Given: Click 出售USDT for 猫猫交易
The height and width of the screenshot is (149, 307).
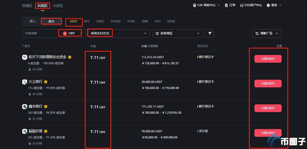Looking at the screenshot, I should (268, 133).
